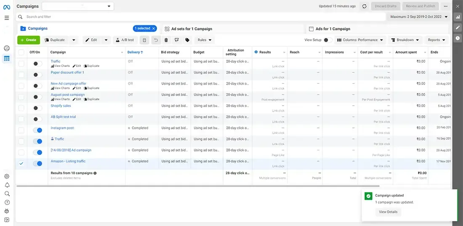
Task: Turn off the Instagram post campaign toggle
Action: click(x=38, y=130)
